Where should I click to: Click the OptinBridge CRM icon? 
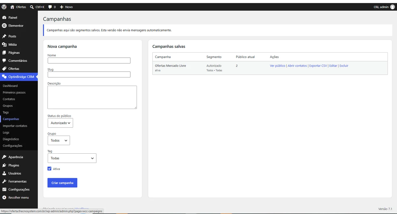point(4,77)
